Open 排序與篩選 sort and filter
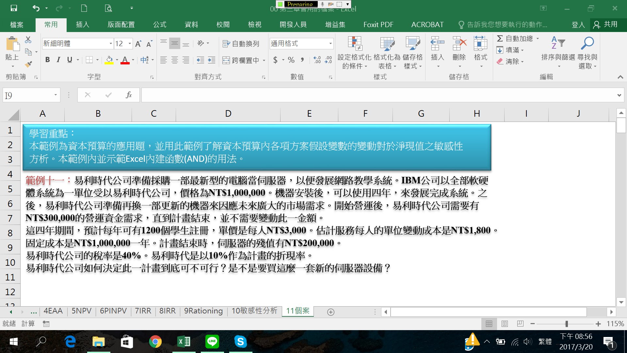 click(558, 52)
